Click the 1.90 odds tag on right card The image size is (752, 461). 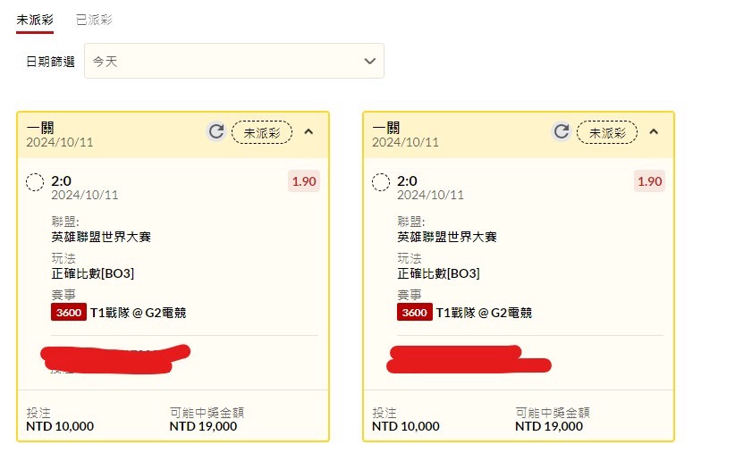click(x=649, y=181)
